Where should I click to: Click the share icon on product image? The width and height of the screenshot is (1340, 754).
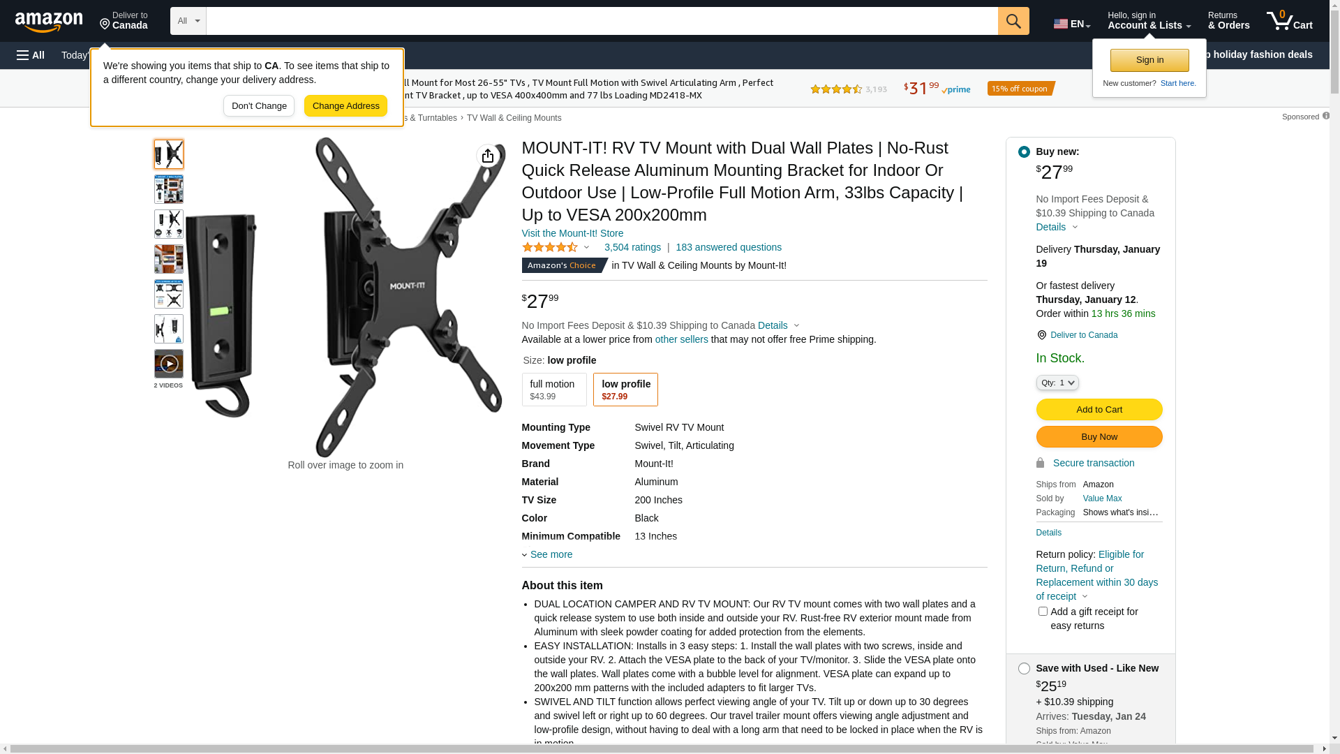click(488, 156)
